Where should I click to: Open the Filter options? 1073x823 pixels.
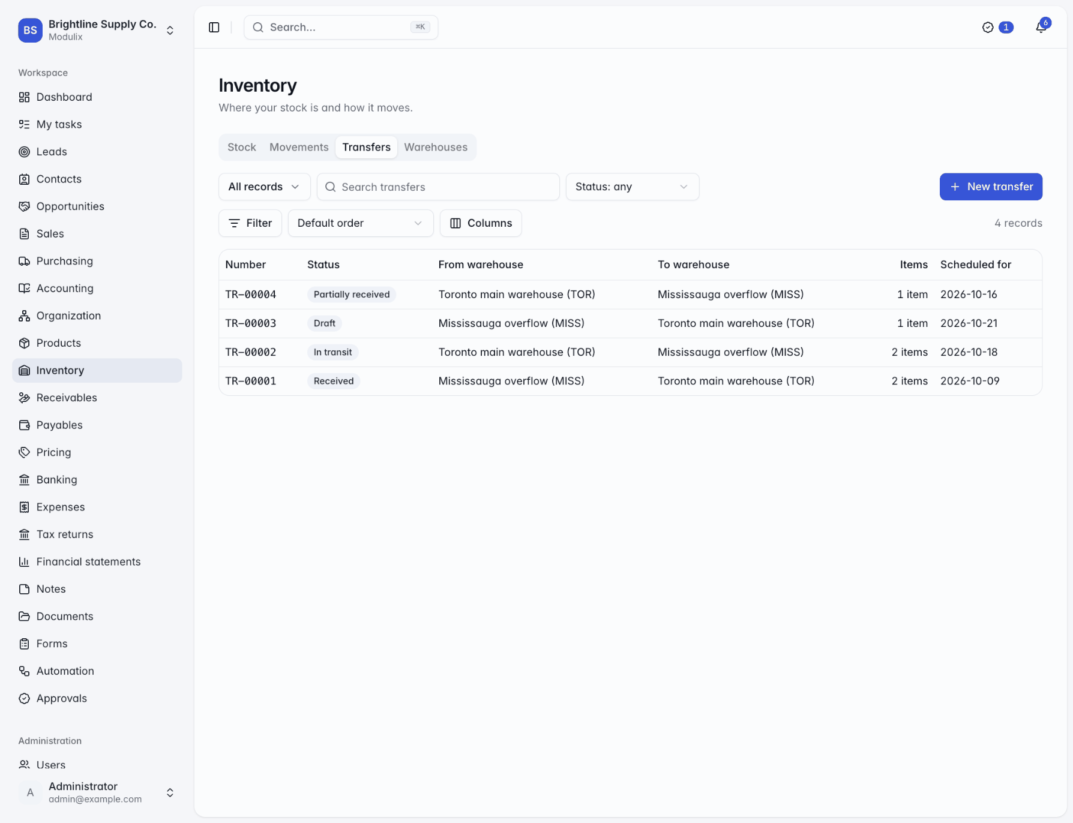pos(250,223)
